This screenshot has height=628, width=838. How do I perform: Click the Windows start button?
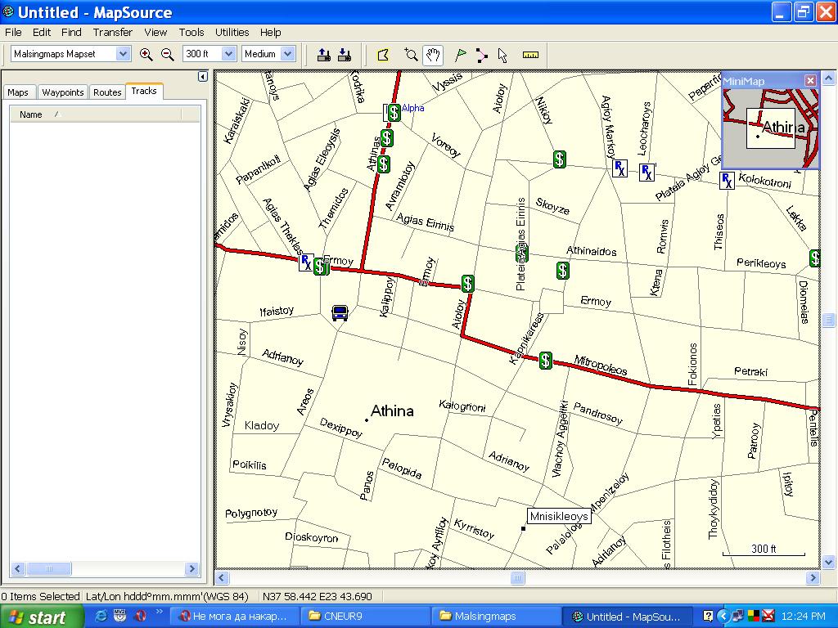42,617
